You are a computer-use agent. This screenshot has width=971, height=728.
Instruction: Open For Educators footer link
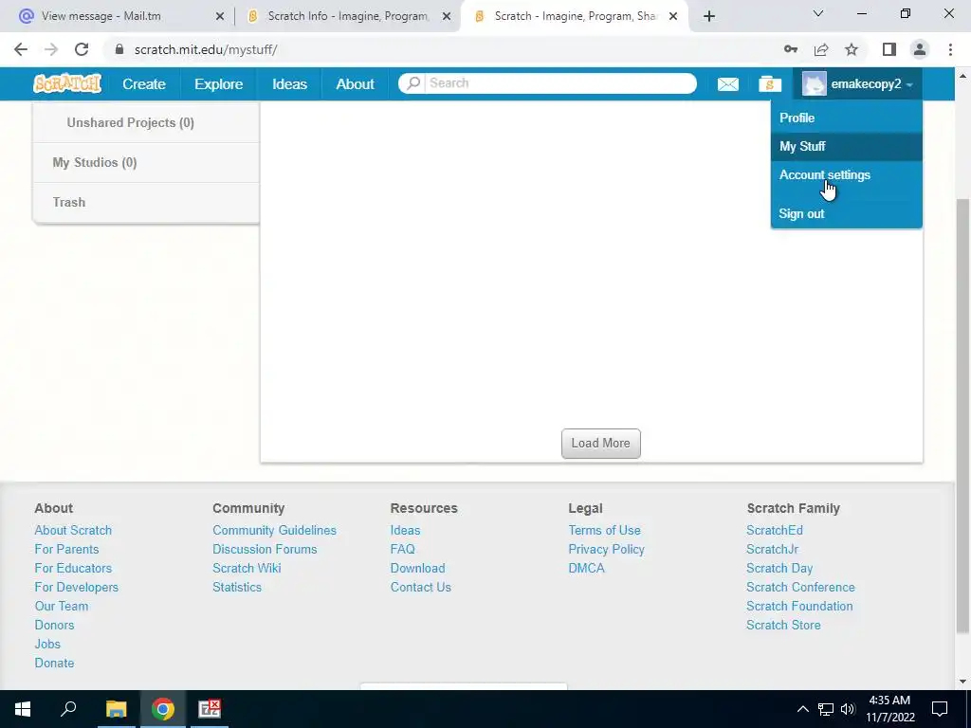[73, 569]
